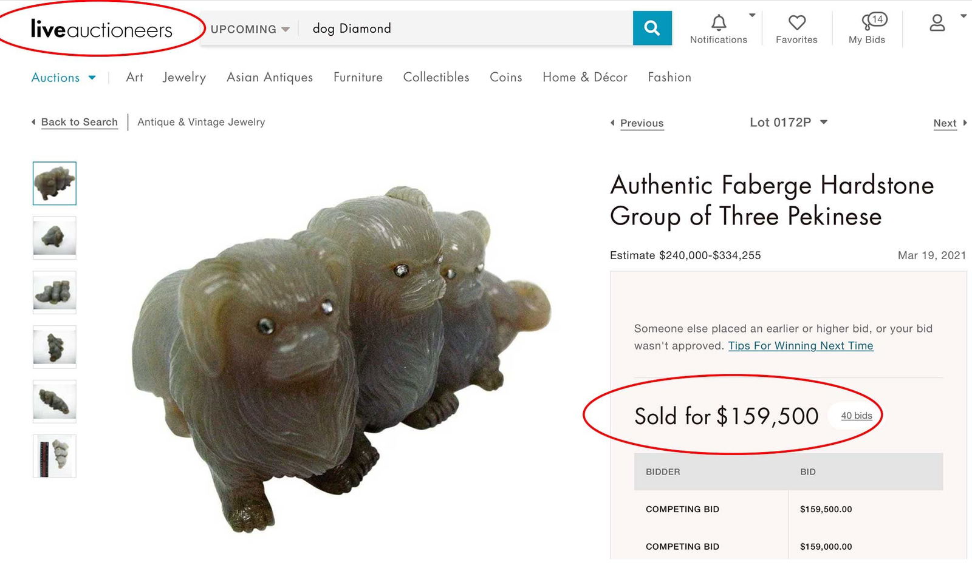Browse the Asian Antiques section
This screenshot has height=571, width=972.
(x=269, y=78)
